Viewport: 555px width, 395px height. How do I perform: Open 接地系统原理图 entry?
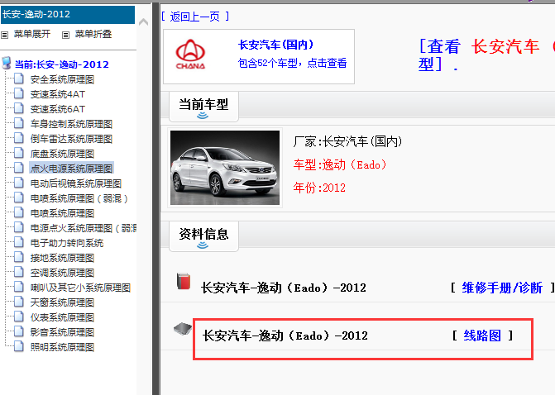(x=62, y=258)
